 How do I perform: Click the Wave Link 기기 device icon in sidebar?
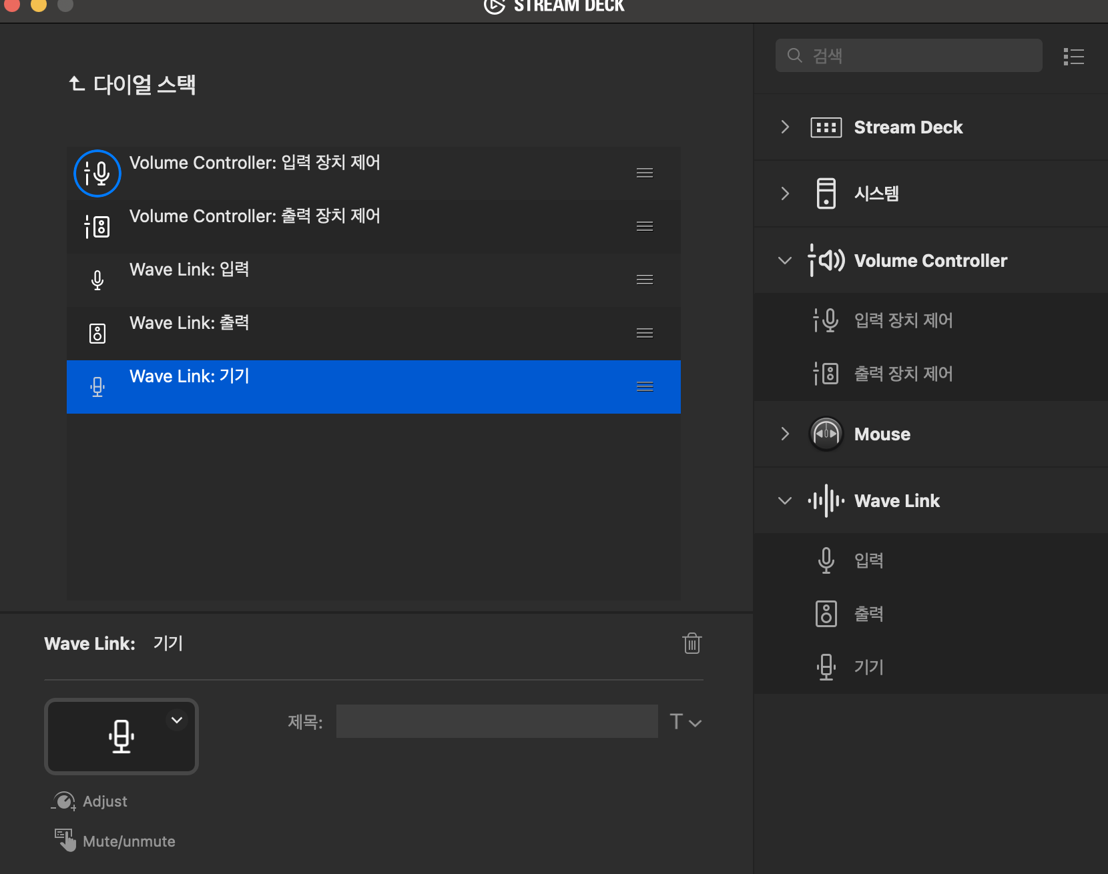pos(826,667)
